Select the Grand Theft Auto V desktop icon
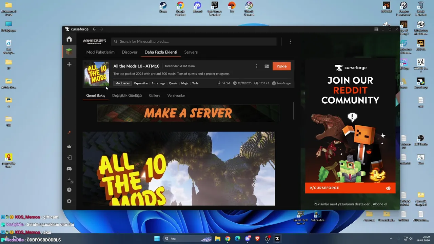The image size is (434, 244). (300, 218)
